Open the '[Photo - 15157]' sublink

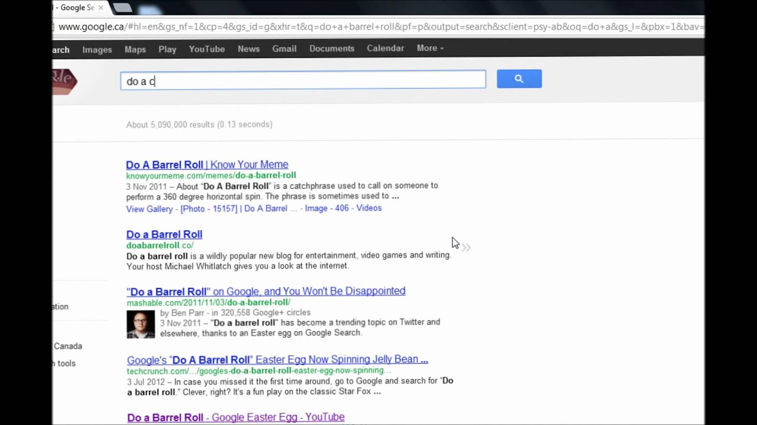tap(209, 209)
